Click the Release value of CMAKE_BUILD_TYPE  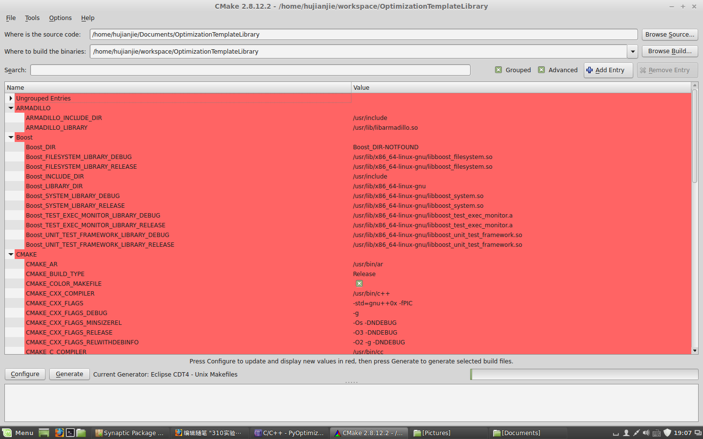pyautogui.click(x=364, y=274)
